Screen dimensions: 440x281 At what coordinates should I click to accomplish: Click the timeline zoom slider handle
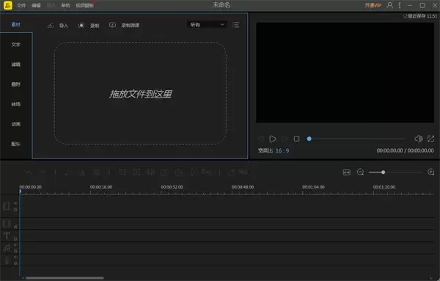[x=383, y=172]
